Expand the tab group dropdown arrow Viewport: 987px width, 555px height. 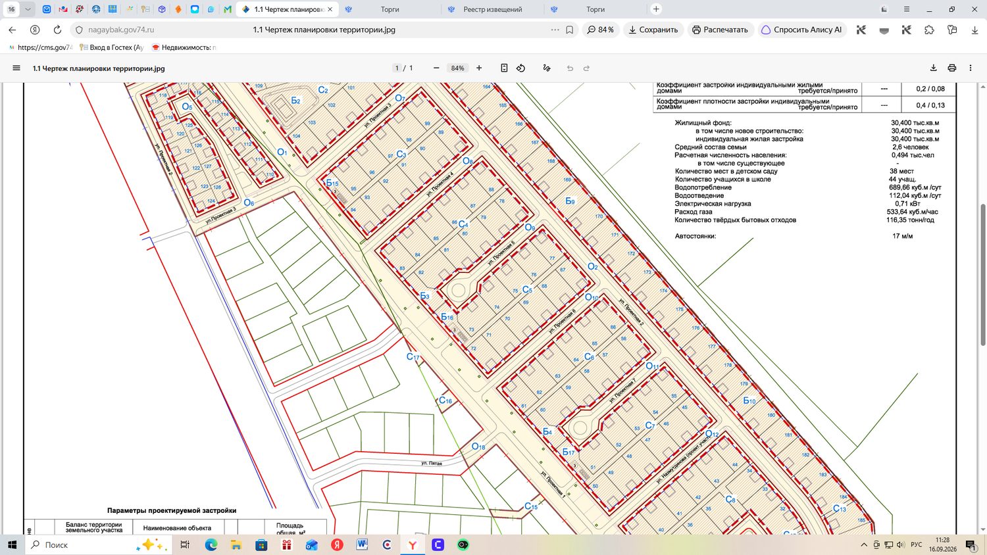pos(28,9)
